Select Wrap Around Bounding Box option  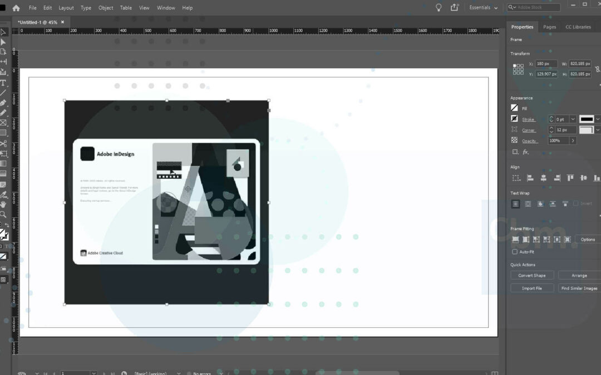coord(528,204)
